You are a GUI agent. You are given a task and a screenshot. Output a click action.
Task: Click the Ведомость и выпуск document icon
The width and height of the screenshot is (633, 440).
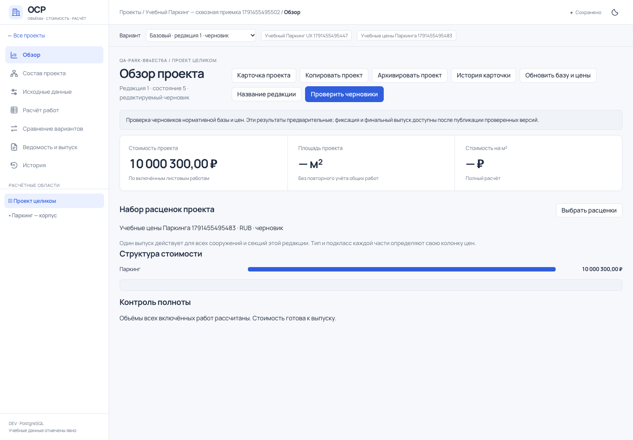click(14, 147)
